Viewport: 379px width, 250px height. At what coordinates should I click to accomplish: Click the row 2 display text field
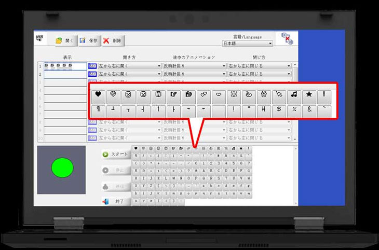[65, 74]
